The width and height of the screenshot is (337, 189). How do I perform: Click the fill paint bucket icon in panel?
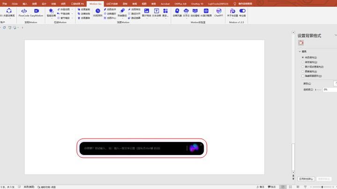click(x=301, y=42)
